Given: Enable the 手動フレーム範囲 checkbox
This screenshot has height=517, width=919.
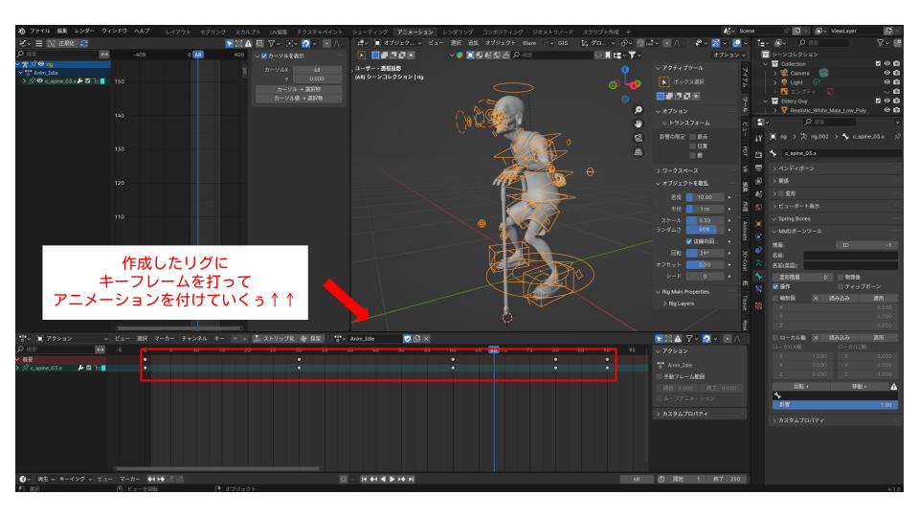Looking at the screenshot, I should coord(659,376).
